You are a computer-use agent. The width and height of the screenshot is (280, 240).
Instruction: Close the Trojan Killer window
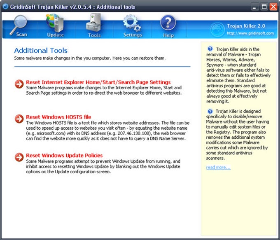(273, 7)
